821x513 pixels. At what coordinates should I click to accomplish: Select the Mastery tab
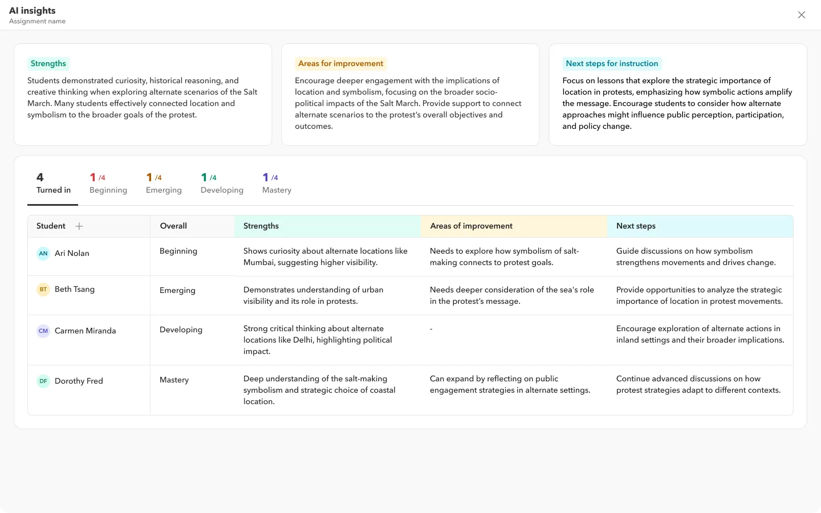pyautogui.click(x=277, y=184)
